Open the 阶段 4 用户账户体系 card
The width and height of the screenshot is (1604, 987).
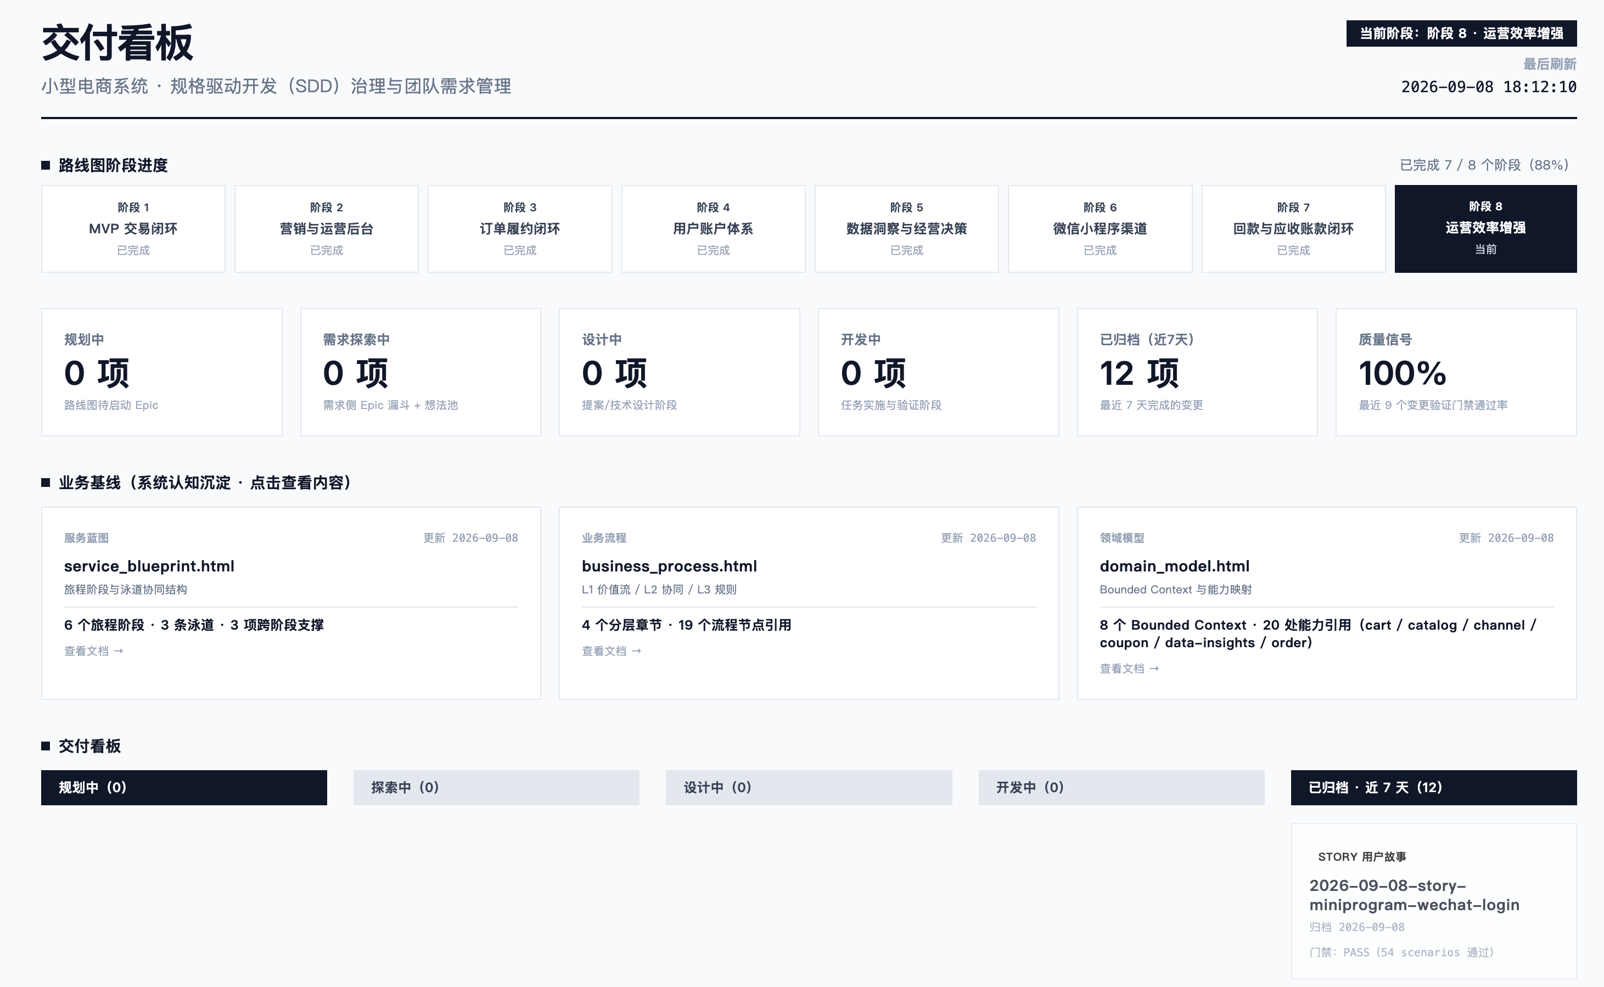click(713, 228)
